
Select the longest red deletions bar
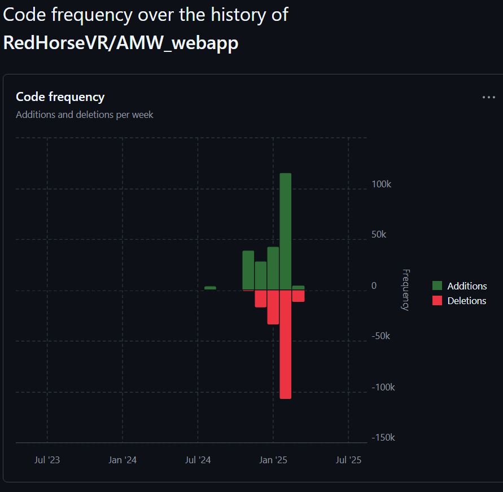[286, 344]
